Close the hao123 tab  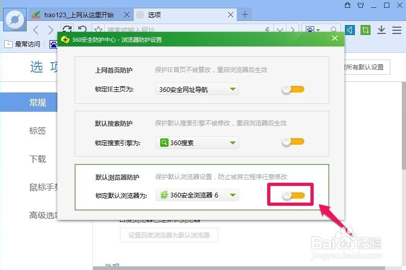[x=127, y=15]
